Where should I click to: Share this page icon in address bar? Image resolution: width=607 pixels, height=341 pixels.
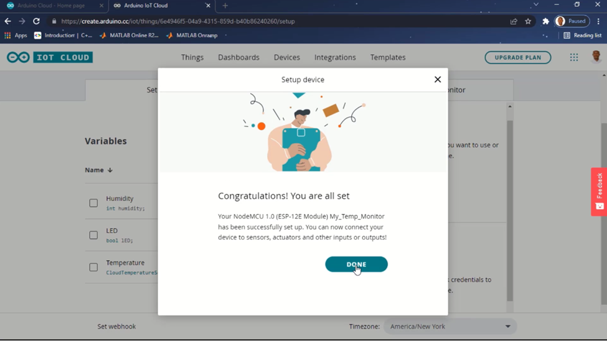(x=514, y=21)
